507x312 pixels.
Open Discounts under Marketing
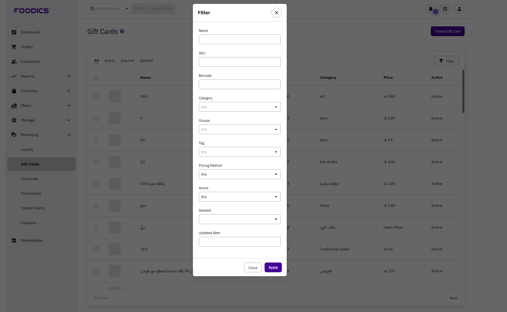click(30, 179)
